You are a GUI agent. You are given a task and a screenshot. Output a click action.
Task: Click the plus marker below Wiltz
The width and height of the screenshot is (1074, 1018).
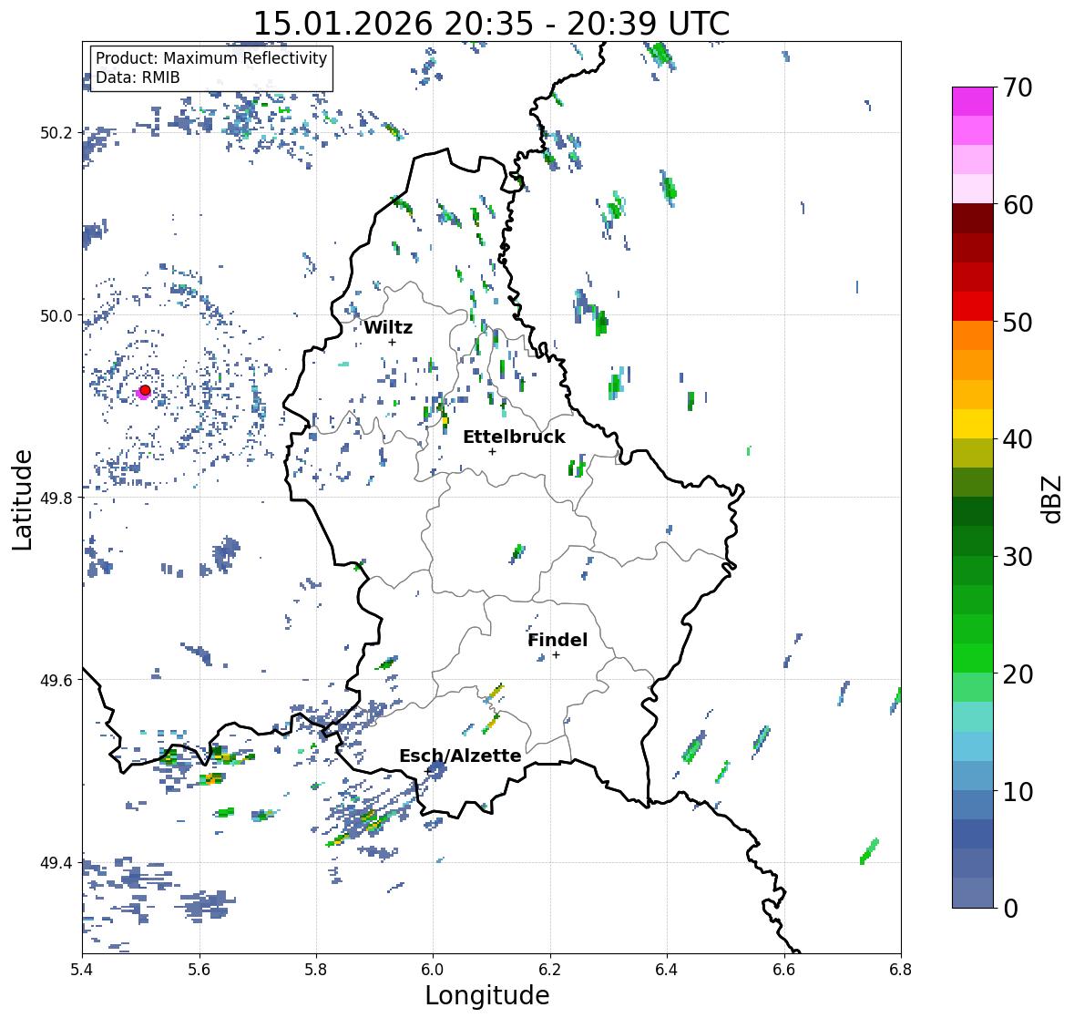[x=392, y=342]
